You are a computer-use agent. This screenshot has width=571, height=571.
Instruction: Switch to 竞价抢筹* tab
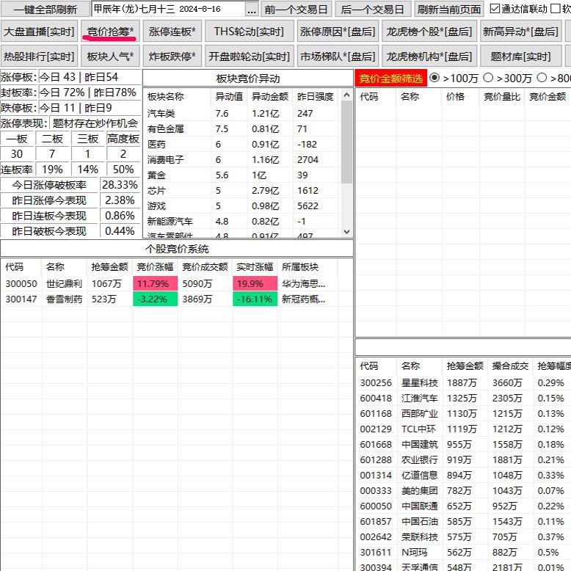(x=110, y=32)
